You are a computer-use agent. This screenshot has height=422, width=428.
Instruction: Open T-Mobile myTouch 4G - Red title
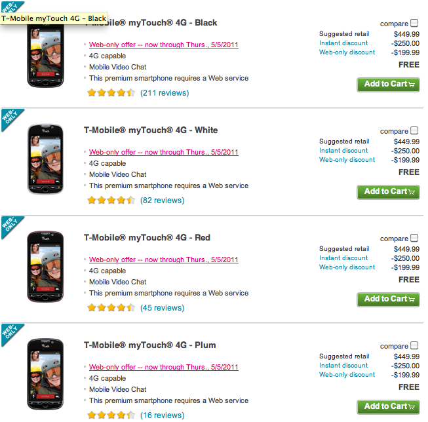click(147, 238)
